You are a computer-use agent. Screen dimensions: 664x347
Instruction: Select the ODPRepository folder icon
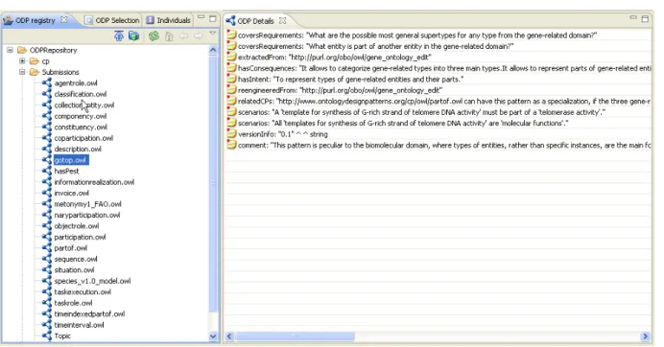point(22,50)
